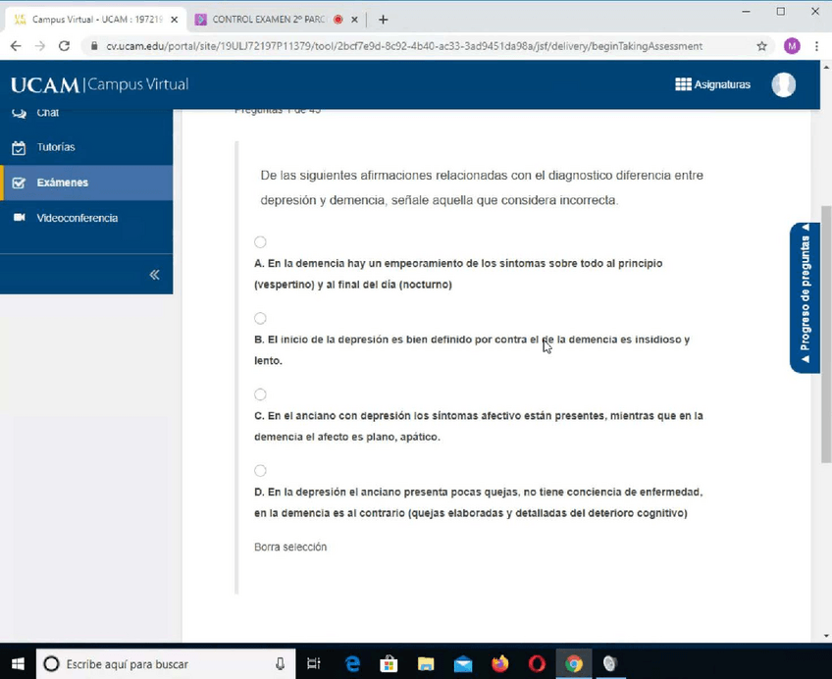Open Opera from taskbar
This screenshot has width=832, height=679.
[x=537, y=663]
